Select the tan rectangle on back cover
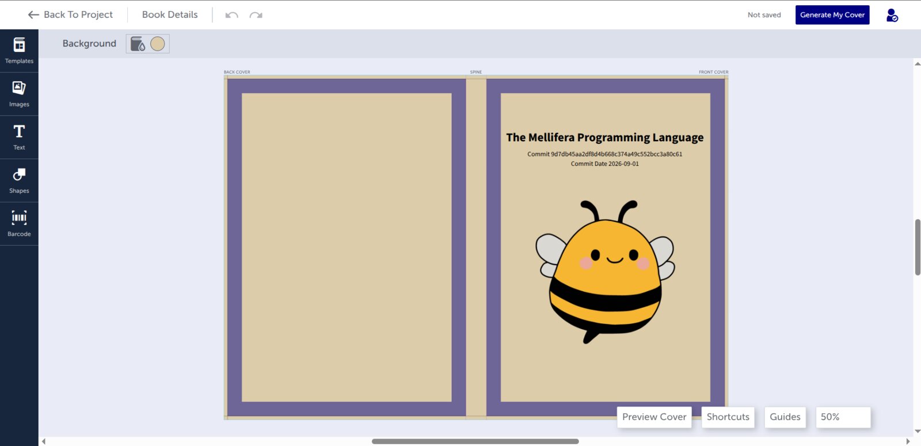Image resolution: width=921 pixels, height=446 pixels. coord(347,247)
